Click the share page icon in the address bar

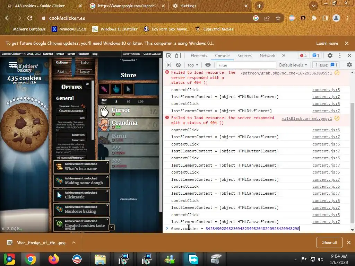pyautogui.click(x=267, y=18)
